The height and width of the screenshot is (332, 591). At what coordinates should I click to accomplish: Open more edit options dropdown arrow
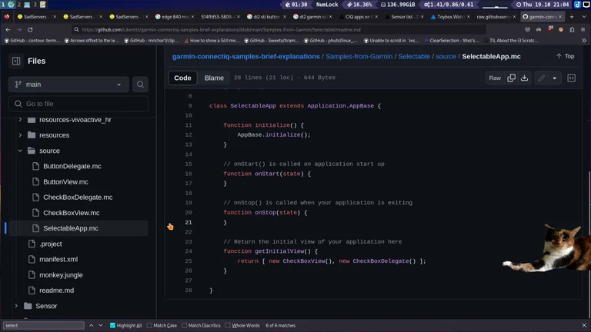(554, 78)
